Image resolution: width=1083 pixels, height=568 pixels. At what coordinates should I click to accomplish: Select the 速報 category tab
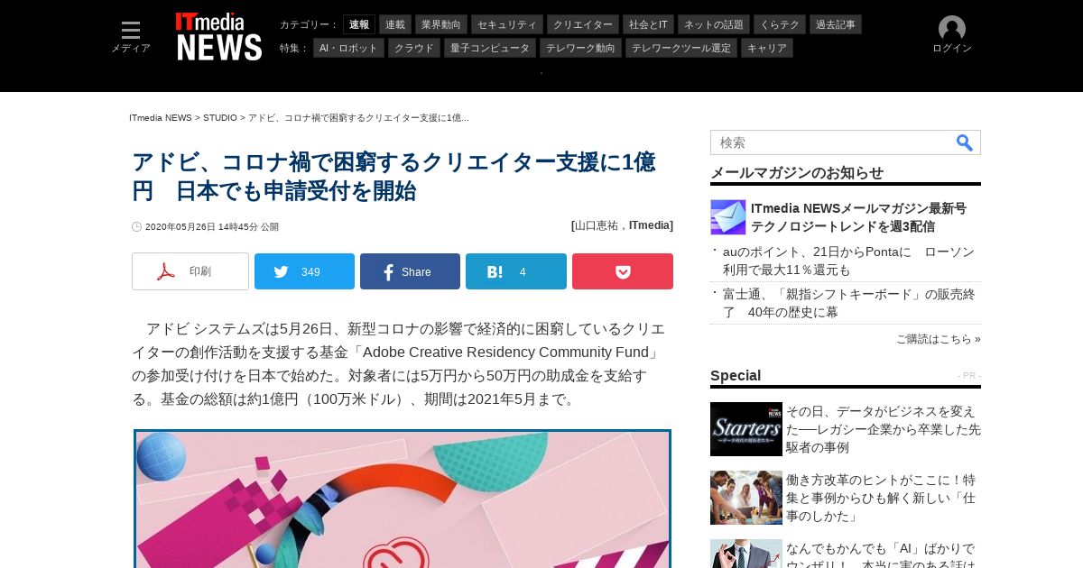pyautogui.click(x=359, y=24)
